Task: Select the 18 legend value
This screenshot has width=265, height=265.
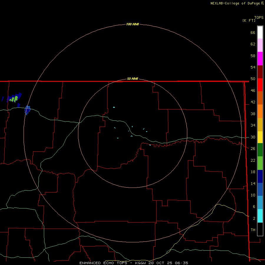Action: point(253,172)
